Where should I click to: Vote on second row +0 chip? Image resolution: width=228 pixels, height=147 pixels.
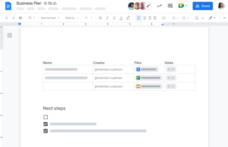coord(171,78)
